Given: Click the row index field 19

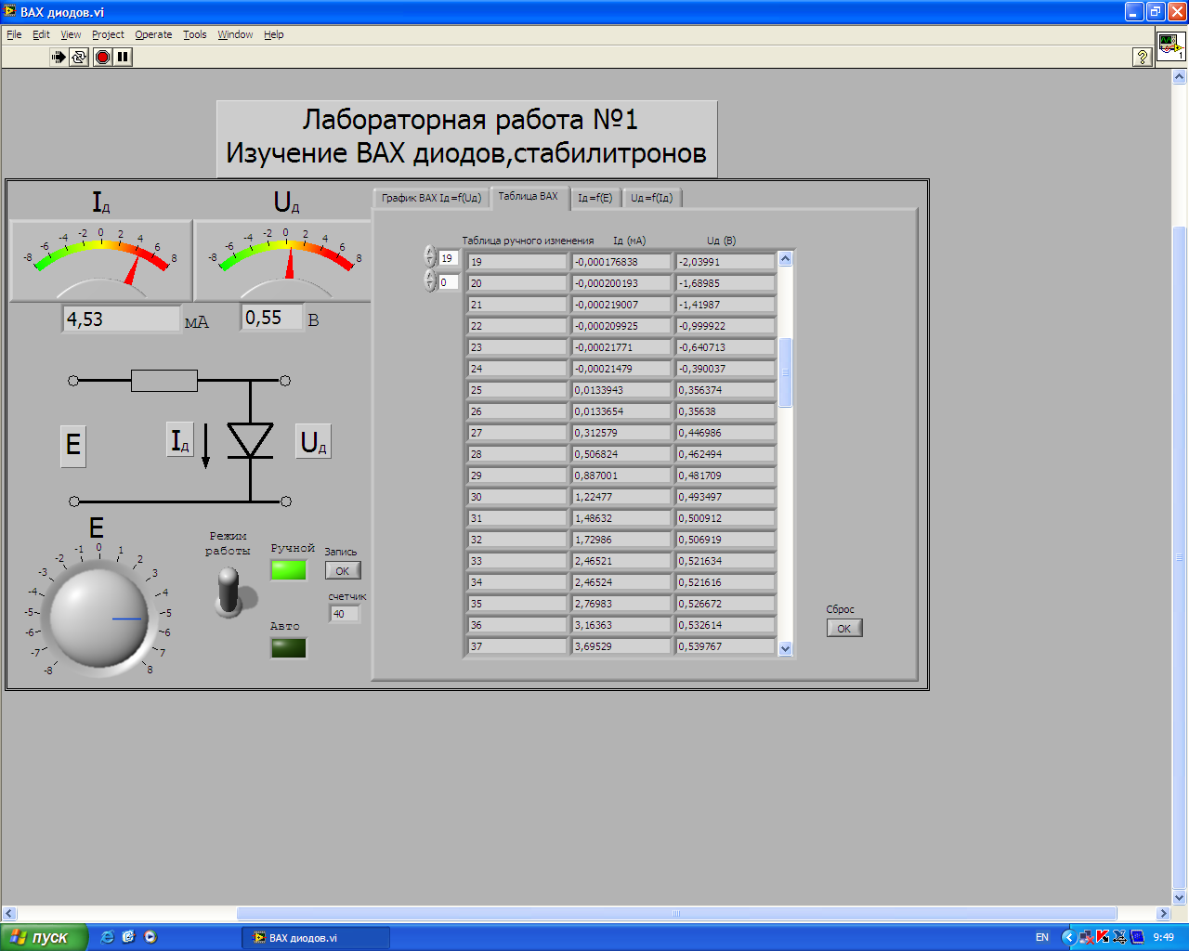Looking at the screenshot, I should 449,258.
